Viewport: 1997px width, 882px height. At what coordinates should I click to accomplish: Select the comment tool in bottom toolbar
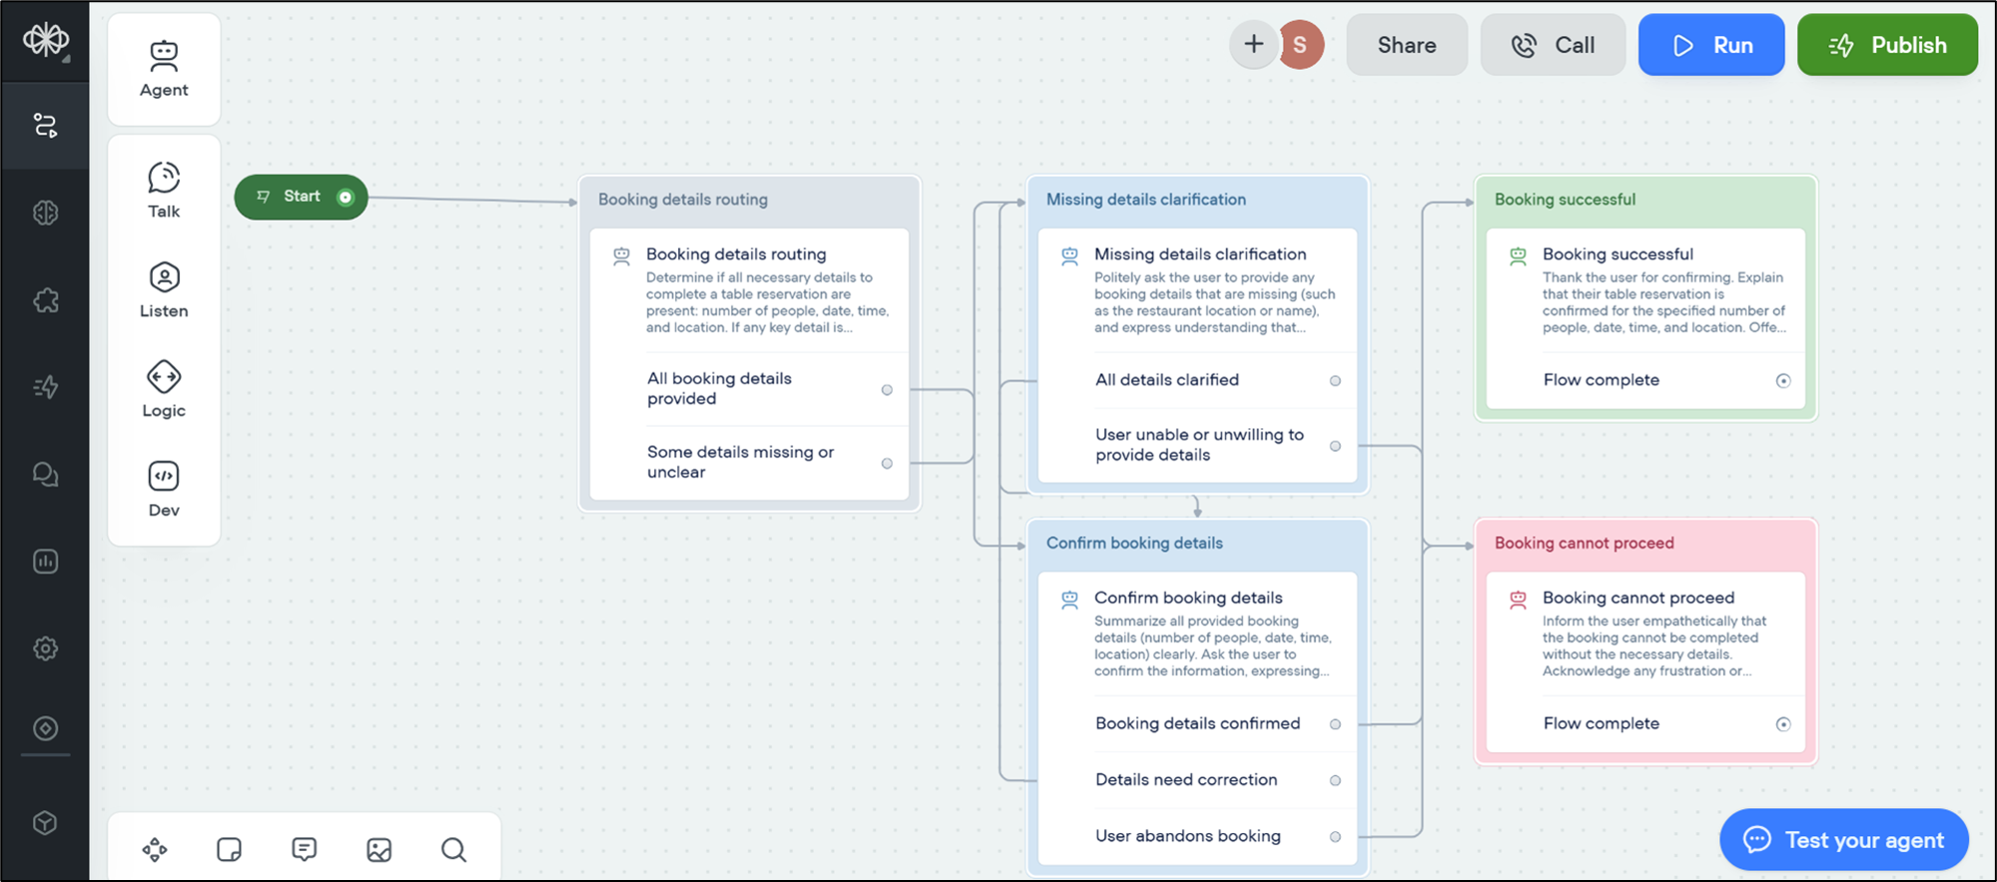[x=305, y=849]
